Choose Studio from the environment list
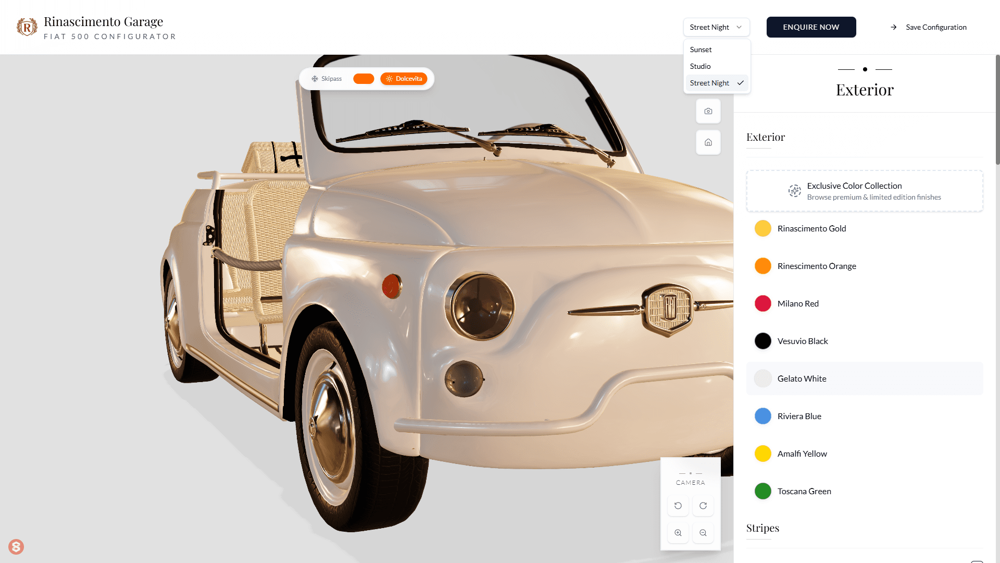Viewport: 1000px width, 563px height. point(701,66)
